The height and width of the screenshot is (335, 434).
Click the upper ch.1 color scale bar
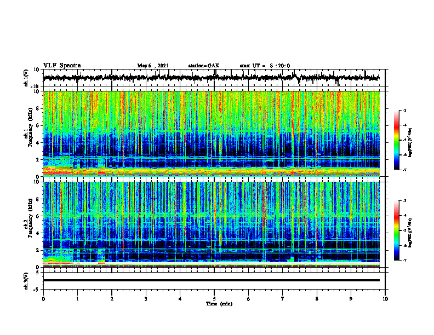(x=397, y=140)
